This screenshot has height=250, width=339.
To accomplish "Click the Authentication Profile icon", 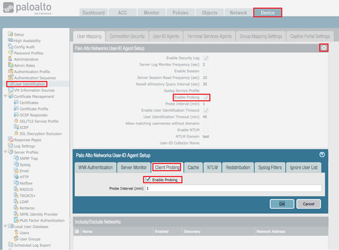I will pos(10,71).
